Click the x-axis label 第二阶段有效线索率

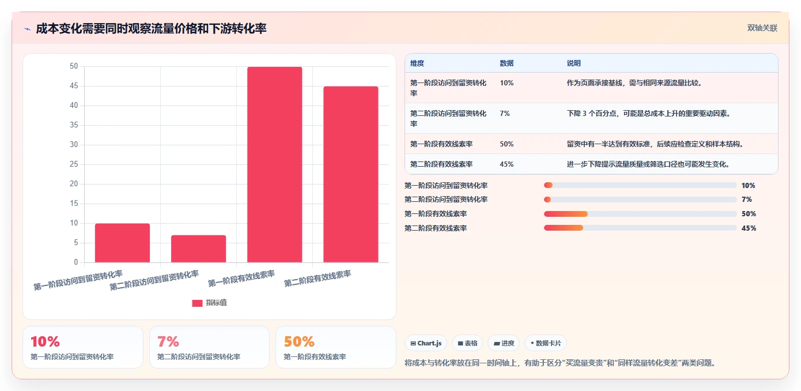click(x=318, y=279)
